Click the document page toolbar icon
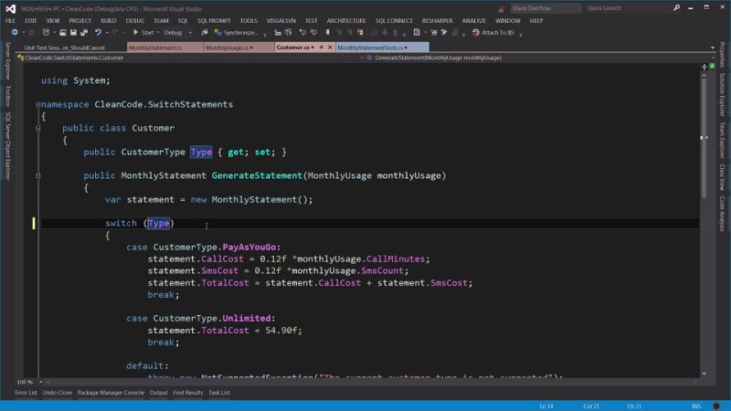 pyautogui.click(x=417, y=33)
